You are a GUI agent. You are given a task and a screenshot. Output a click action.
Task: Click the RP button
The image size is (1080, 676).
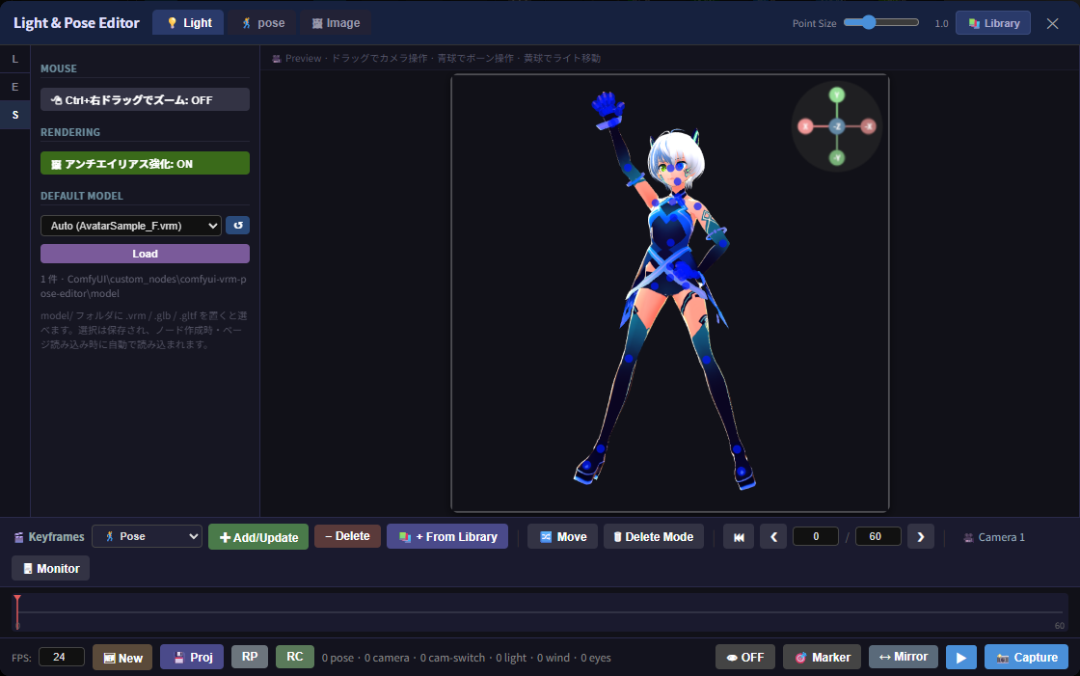250,657
